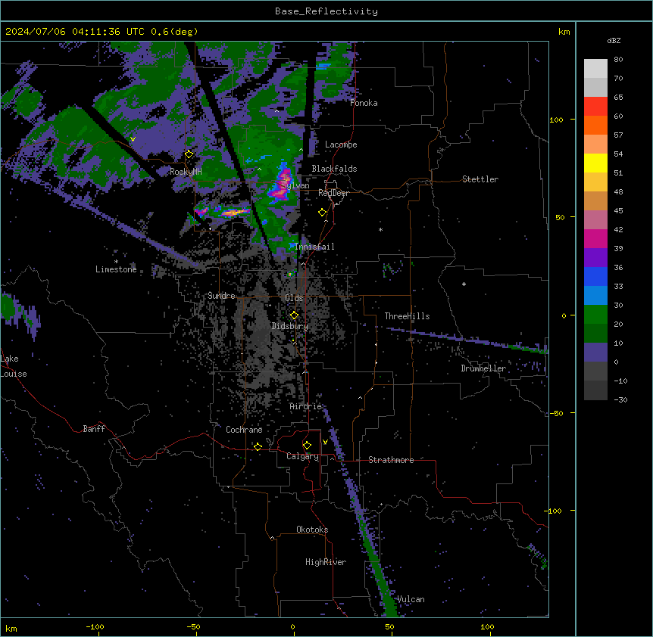Click the white plus marker northwest of Drumheller

pos(464,284)
